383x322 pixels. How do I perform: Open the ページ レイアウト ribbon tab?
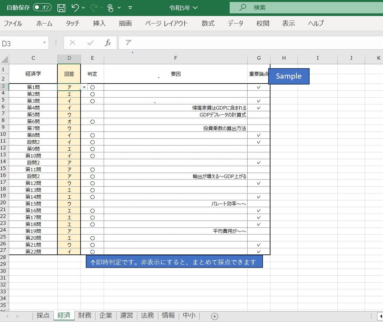point(166,23)
